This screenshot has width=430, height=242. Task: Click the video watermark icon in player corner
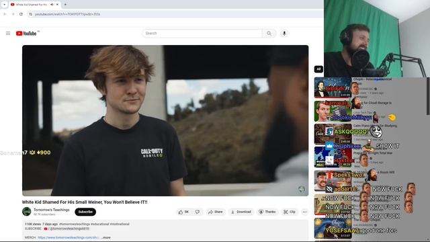tap(301, 189)
